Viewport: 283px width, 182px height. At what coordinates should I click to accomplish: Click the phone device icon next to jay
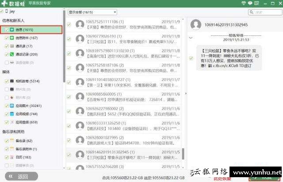click(x=7, y=11)
